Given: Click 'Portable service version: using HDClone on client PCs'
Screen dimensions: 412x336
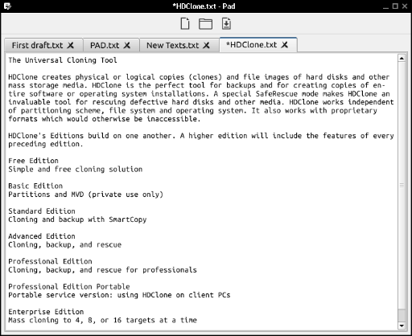Looking at the screenshot, I should tap(119, 295).
